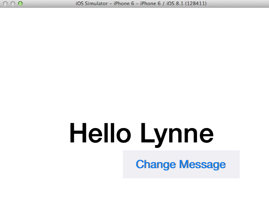Click the word "Message" on the button
269x204 pixels.
coord(202,164)
